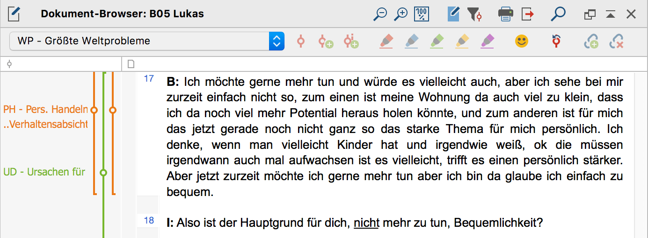
Task: Click the underlined word nicht in paragraph 18
Action: pyautogui.click(x=366, y=223)
